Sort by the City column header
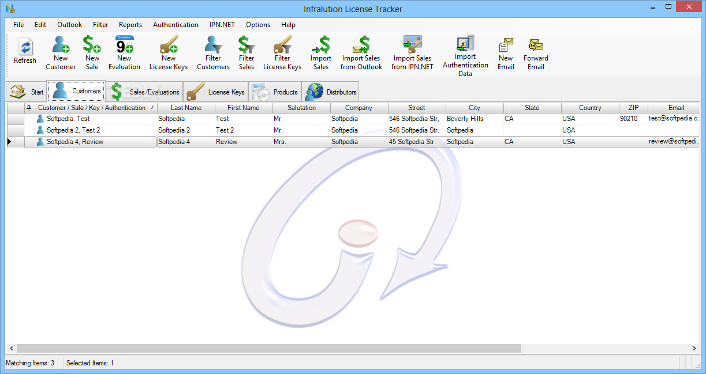Image resolution: width=706 pixels, height=374 pixels. pyautogui.click(x=475, y=108)
